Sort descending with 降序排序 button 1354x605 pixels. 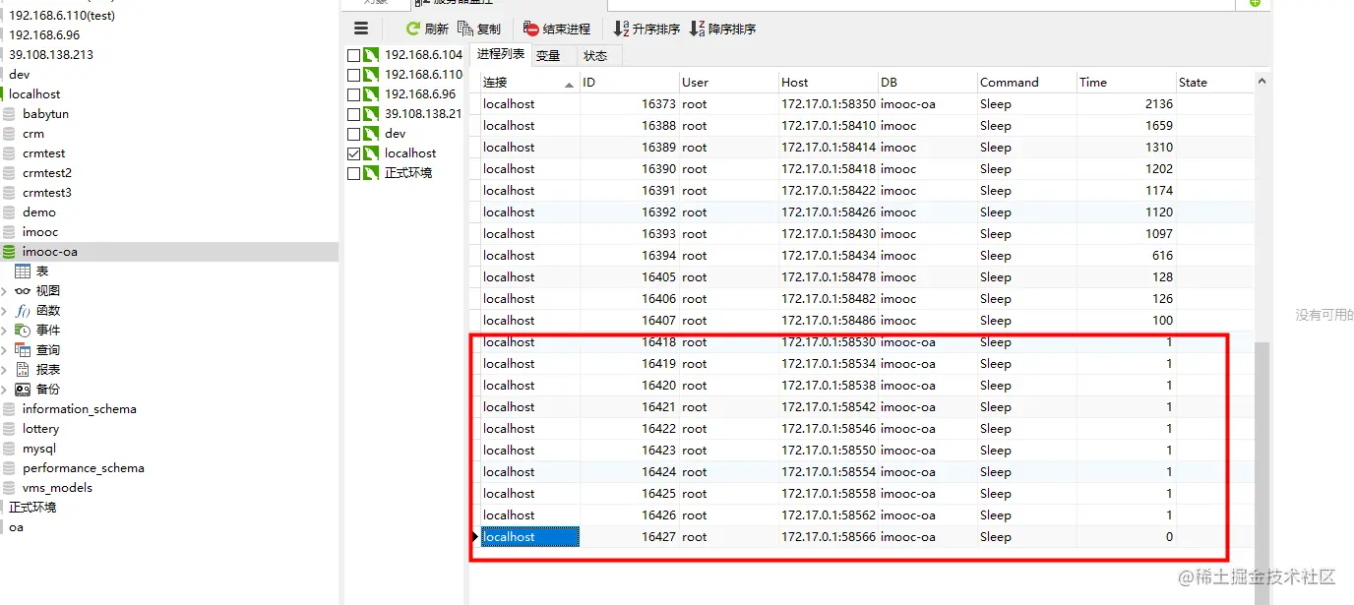(722, 29)
